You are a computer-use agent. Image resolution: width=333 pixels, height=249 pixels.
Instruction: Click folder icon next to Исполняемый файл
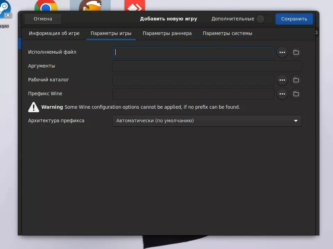296,52
